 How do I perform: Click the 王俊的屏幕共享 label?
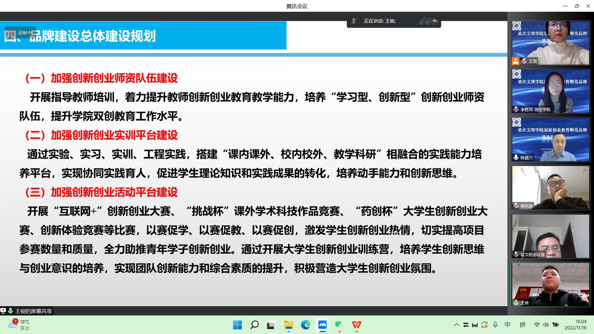tap(33, 311)
